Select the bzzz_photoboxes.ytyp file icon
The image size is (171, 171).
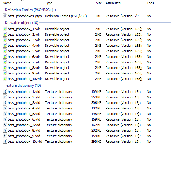pyautogui.click(x=5, y=16)
